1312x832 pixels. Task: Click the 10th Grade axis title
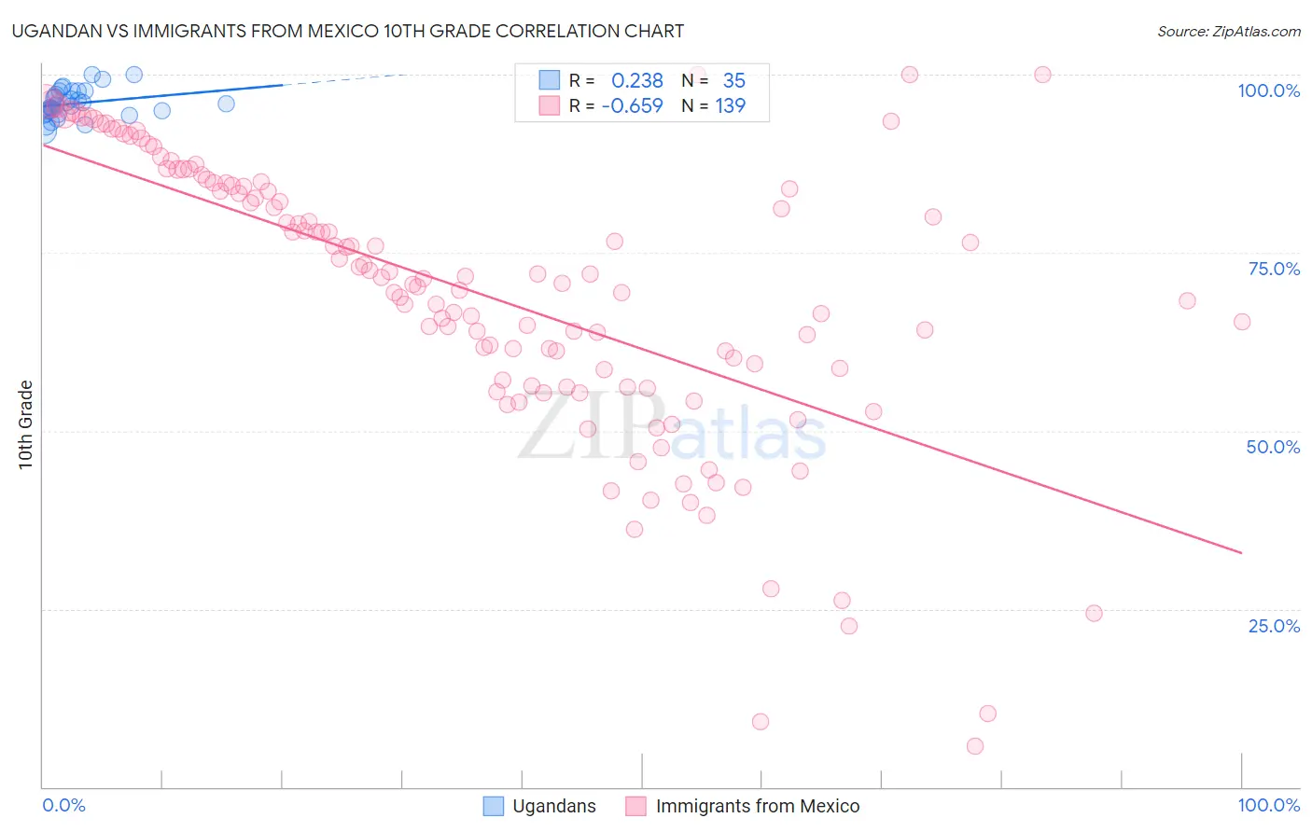[25, 424]
